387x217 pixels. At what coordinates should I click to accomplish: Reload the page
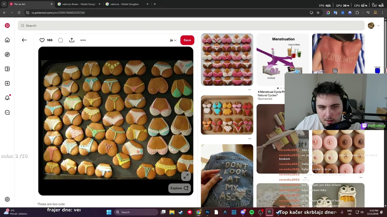coord(19,13)
